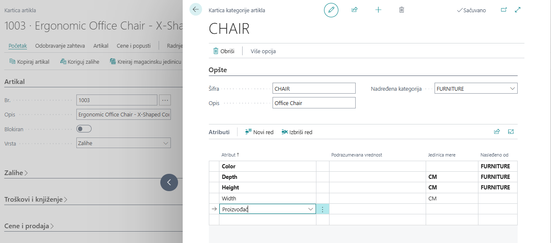Click the Izbriši red button
This screenshot has width=551, height=243.
pyautogui.click(x=297, y=132)
